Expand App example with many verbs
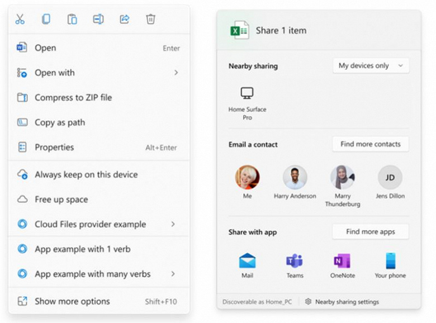This screenshot has width=436, height=323. click(x=99, y=274)
